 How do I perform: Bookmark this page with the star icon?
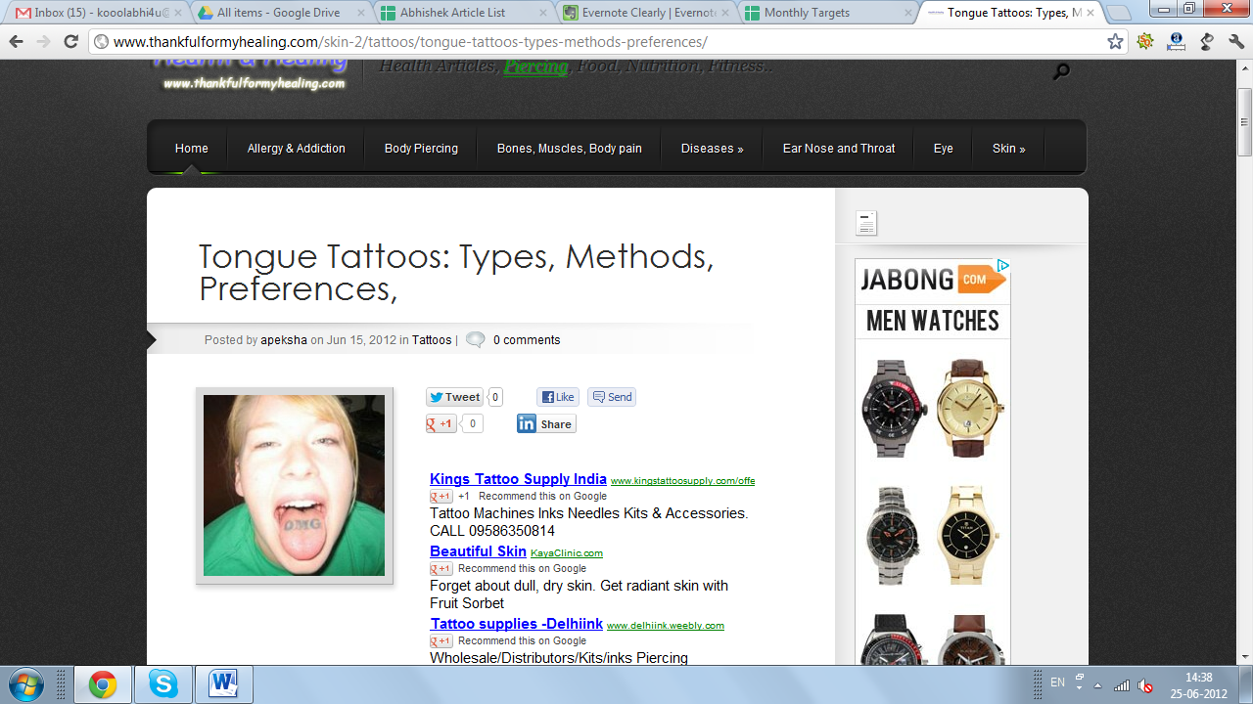point(1115,42)
